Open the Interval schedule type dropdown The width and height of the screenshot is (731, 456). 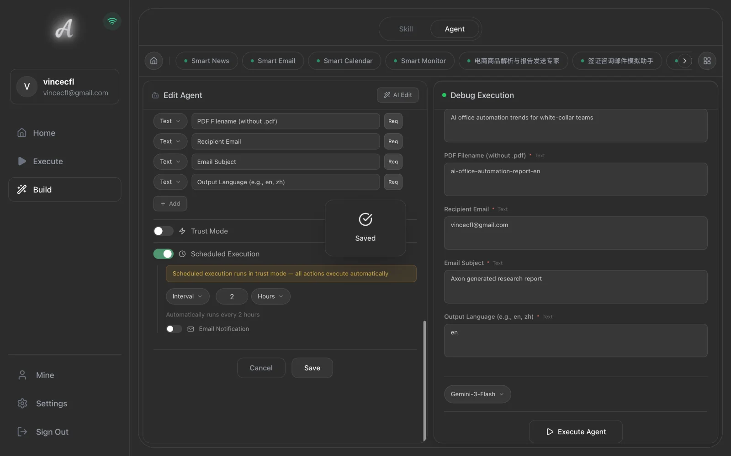click(188, 296)
